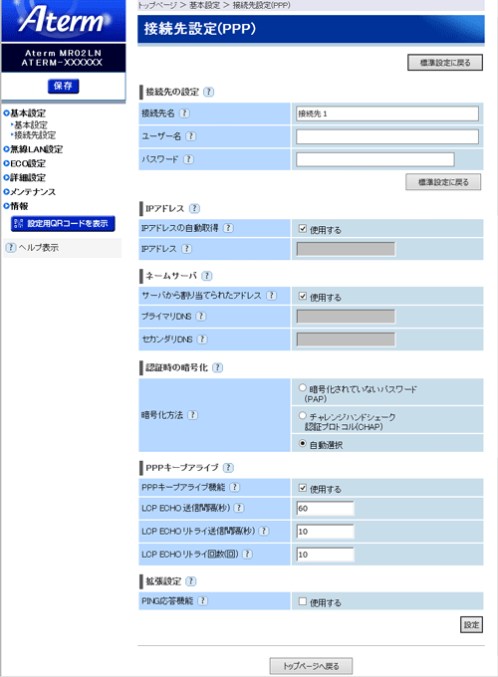Click help icon in IPアドレス field row
This screenshot has height=677, width=498.
coord(186,249)
